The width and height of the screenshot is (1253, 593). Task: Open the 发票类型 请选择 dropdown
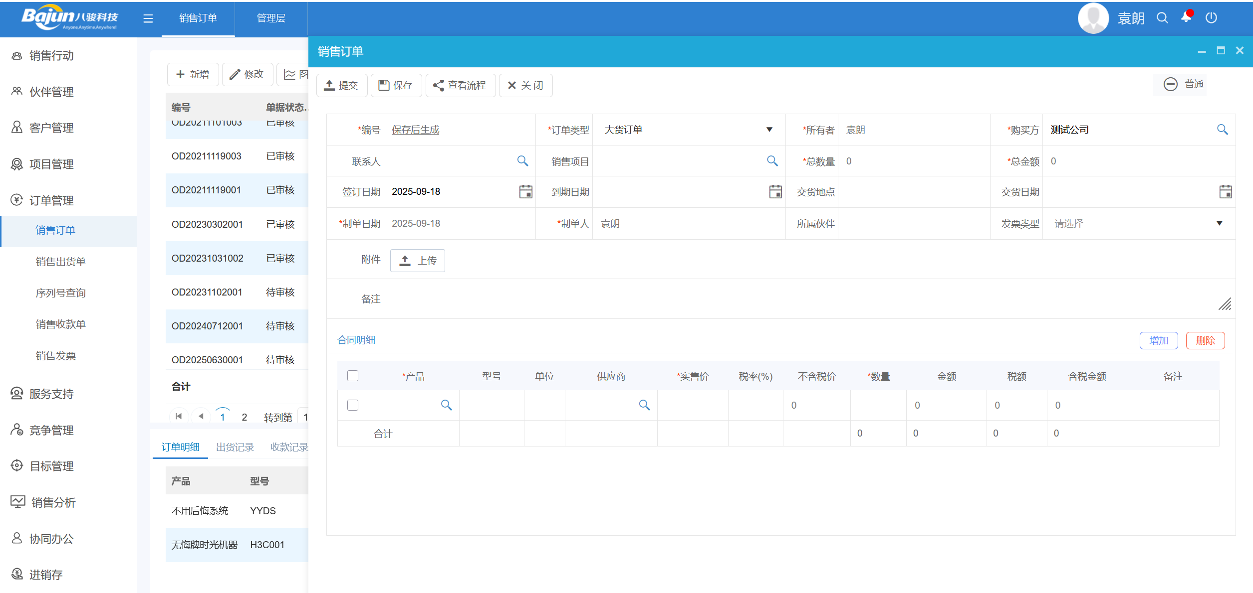click(x=1219, y=223)
